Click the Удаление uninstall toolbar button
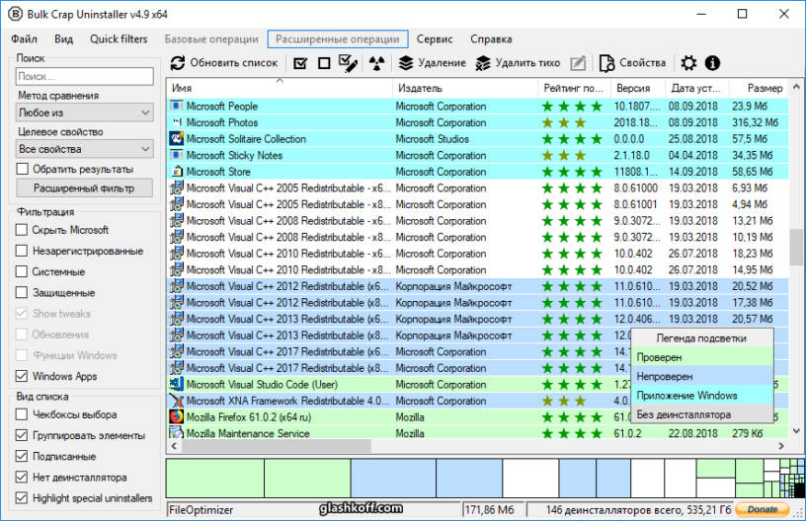This screenshot has height=521, width=806. [x=432, y=63]
